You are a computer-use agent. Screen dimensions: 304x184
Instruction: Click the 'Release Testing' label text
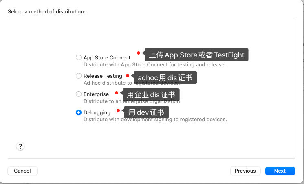(103, 76)
